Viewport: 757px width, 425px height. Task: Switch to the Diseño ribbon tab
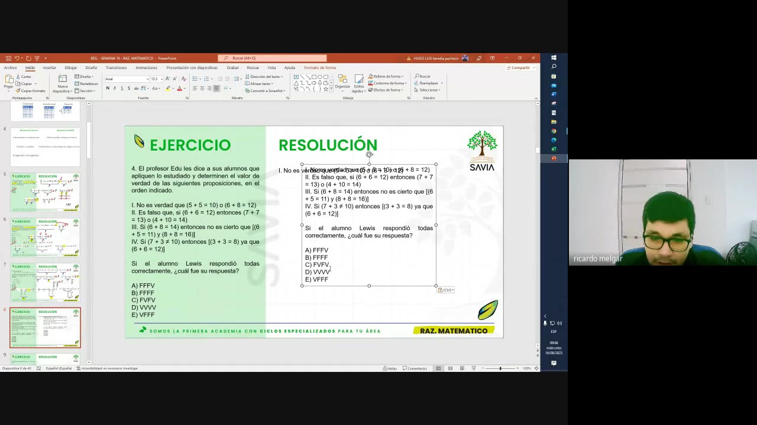(x=91, y=68)
